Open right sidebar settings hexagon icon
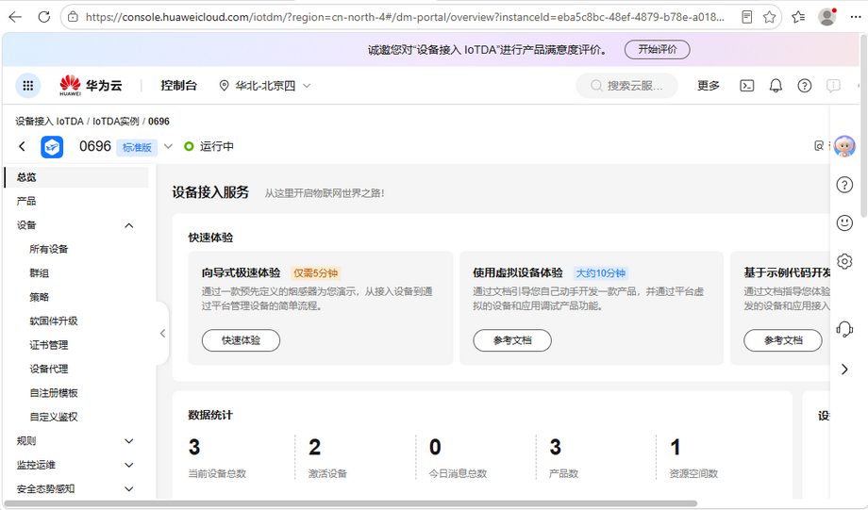This screenshot has width=868, height=510. tap(844, 261)
